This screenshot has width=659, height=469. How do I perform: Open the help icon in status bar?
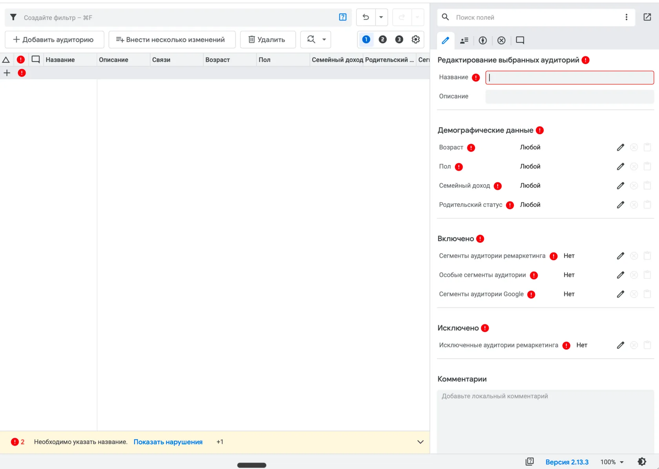click(530, 462)
